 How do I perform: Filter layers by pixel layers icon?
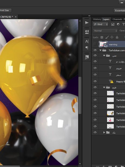coord(113,24)
